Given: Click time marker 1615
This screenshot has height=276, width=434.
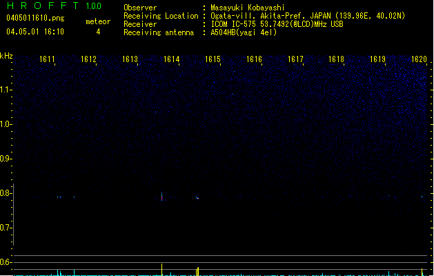Looking at the screenshot, I should 213,59.
